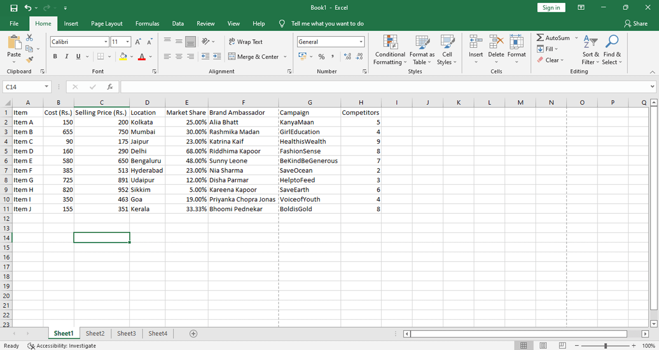
Task: Open the Cell Styles gallery
Action: tap(447, 50)
